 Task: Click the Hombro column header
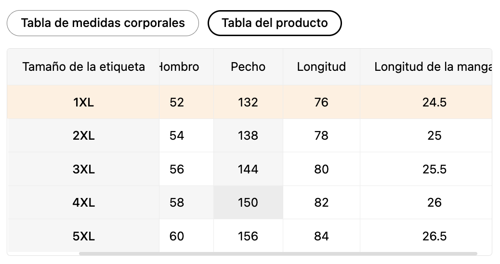180,67
